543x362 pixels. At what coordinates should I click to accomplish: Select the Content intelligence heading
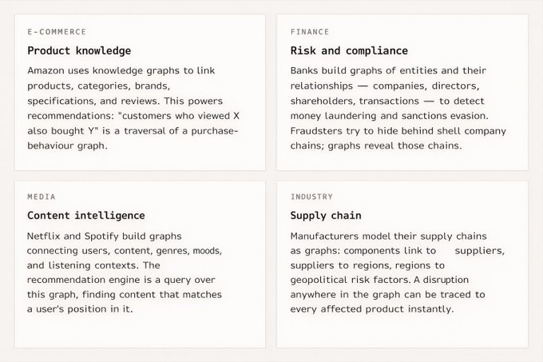(86, 216)
